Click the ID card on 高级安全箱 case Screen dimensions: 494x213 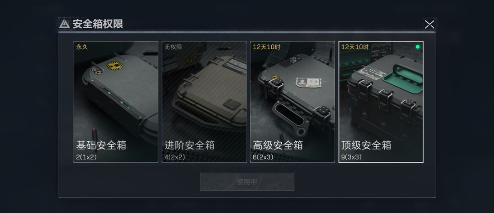(x=309, y=82)
